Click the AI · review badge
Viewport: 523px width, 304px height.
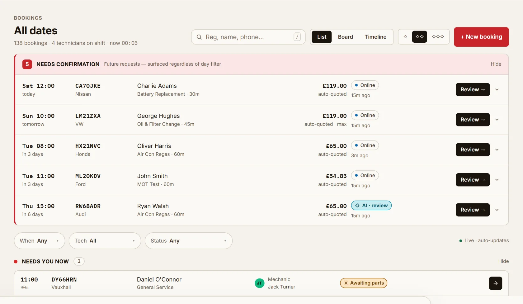pyautogui.click(x=371, y=206)
